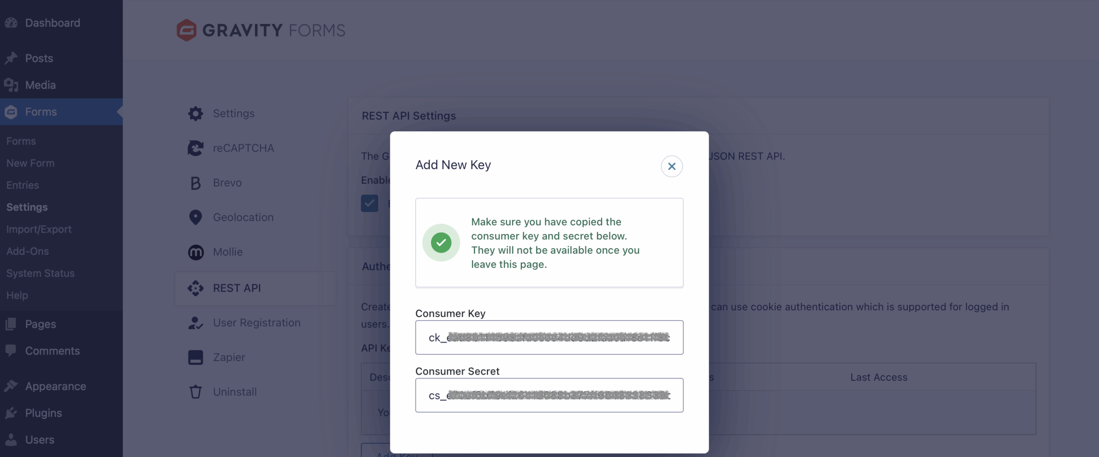Open the Comments bubble icon
The width and height of the screenshot is (1099, 457).
pos(11,351)
